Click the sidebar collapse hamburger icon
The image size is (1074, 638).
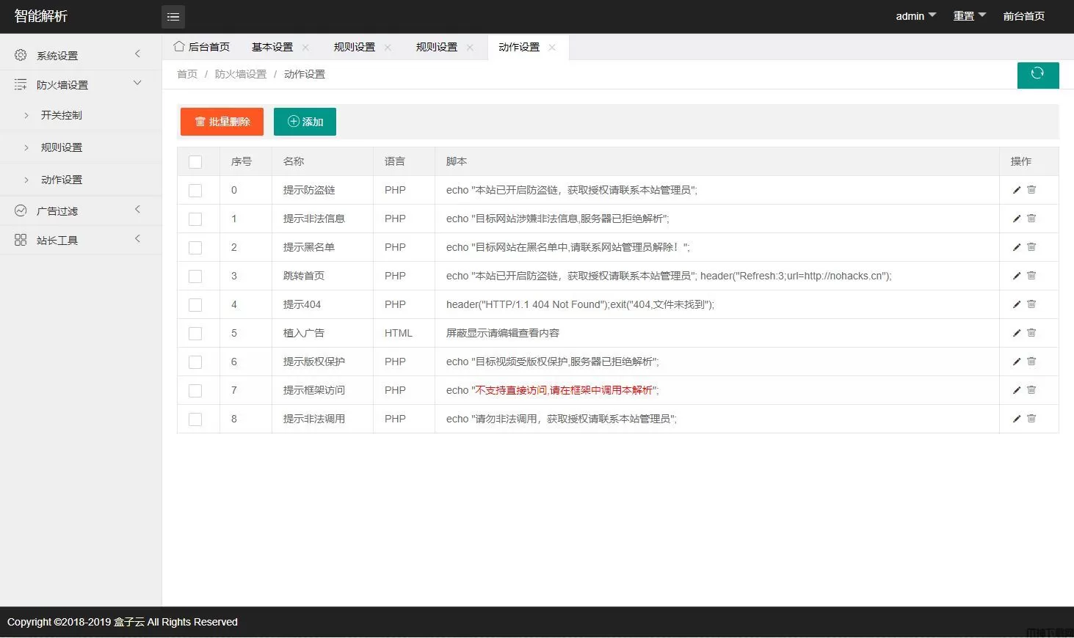coord(173,16)
